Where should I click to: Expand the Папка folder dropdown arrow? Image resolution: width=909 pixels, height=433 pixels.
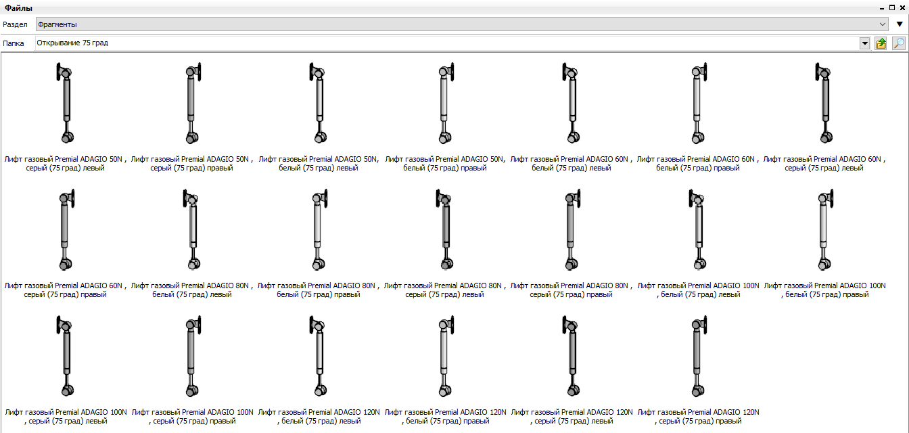click(864, 43)
